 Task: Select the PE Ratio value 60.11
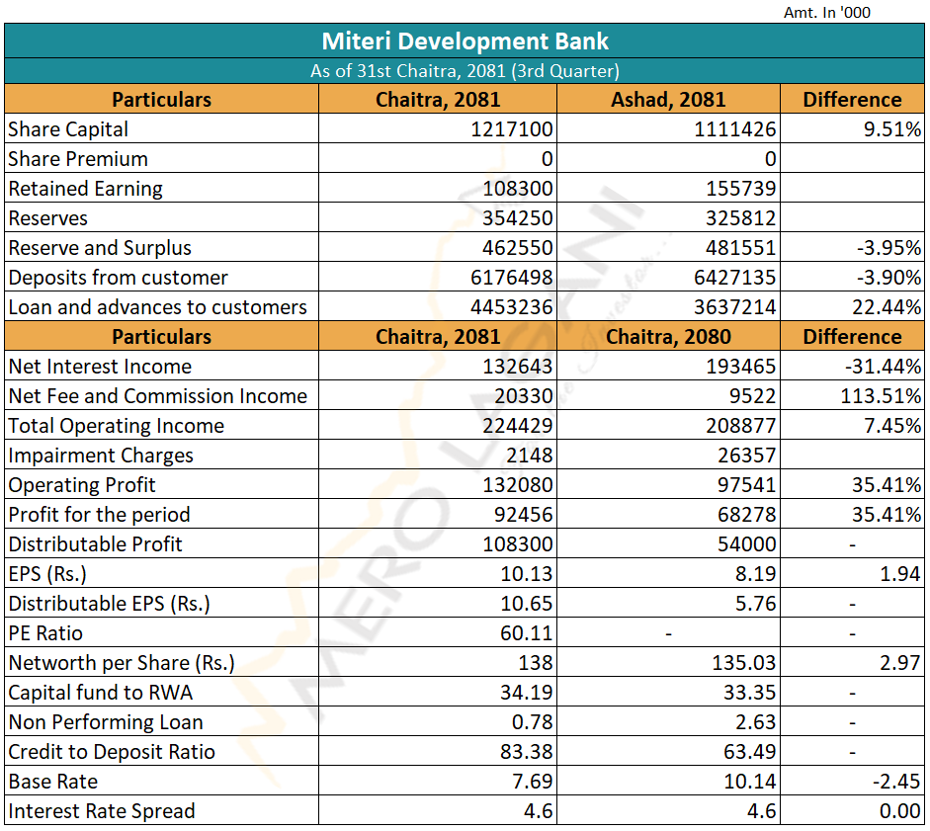527,633
